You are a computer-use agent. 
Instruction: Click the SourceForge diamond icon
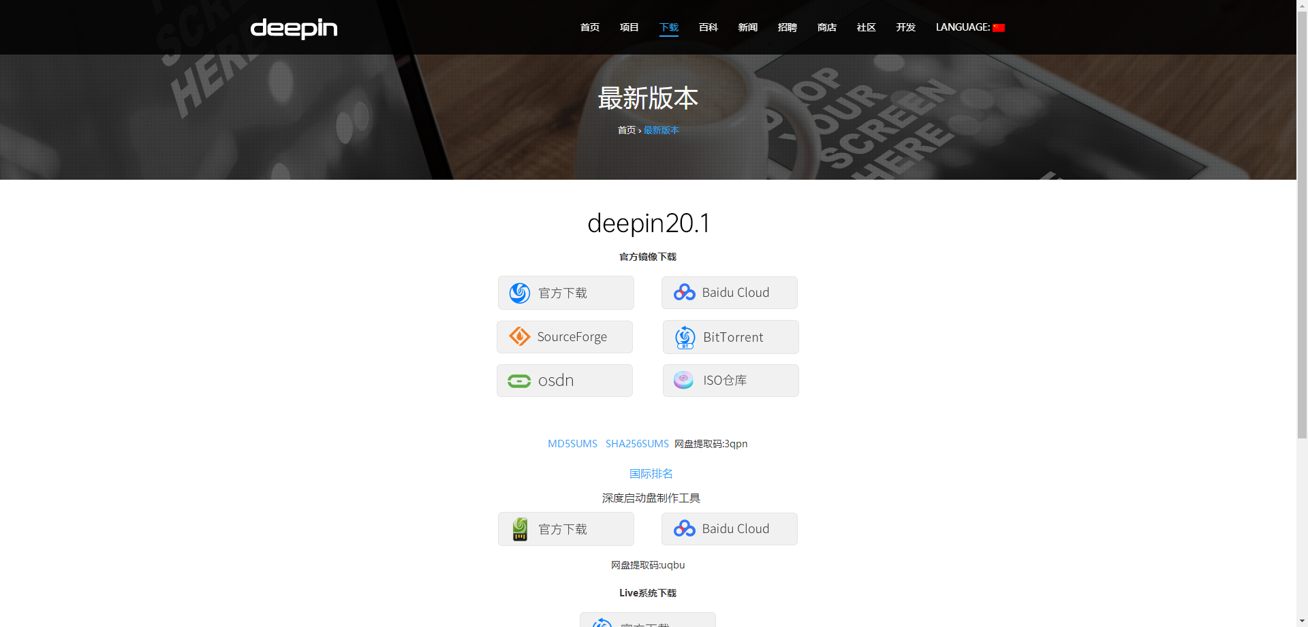520,336
